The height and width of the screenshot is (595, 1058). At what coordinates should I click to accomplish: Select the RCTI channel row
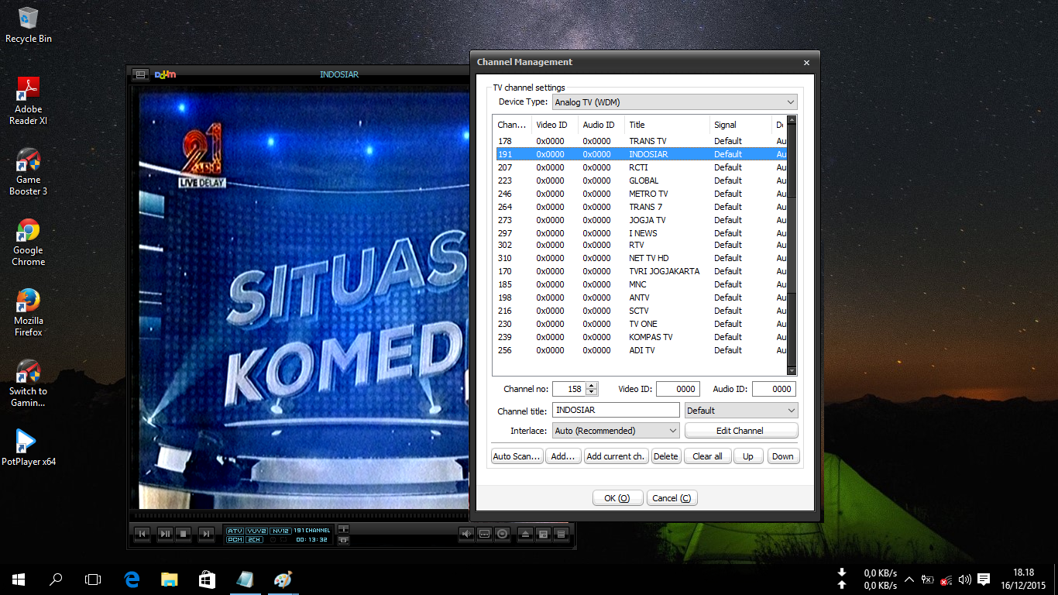pyautogui.click(x=640, y=167)
